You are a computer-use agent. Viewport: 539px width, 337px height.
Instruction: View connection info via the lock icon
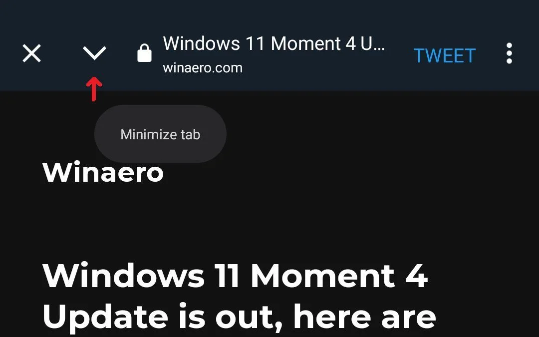(x=144, y=53)
